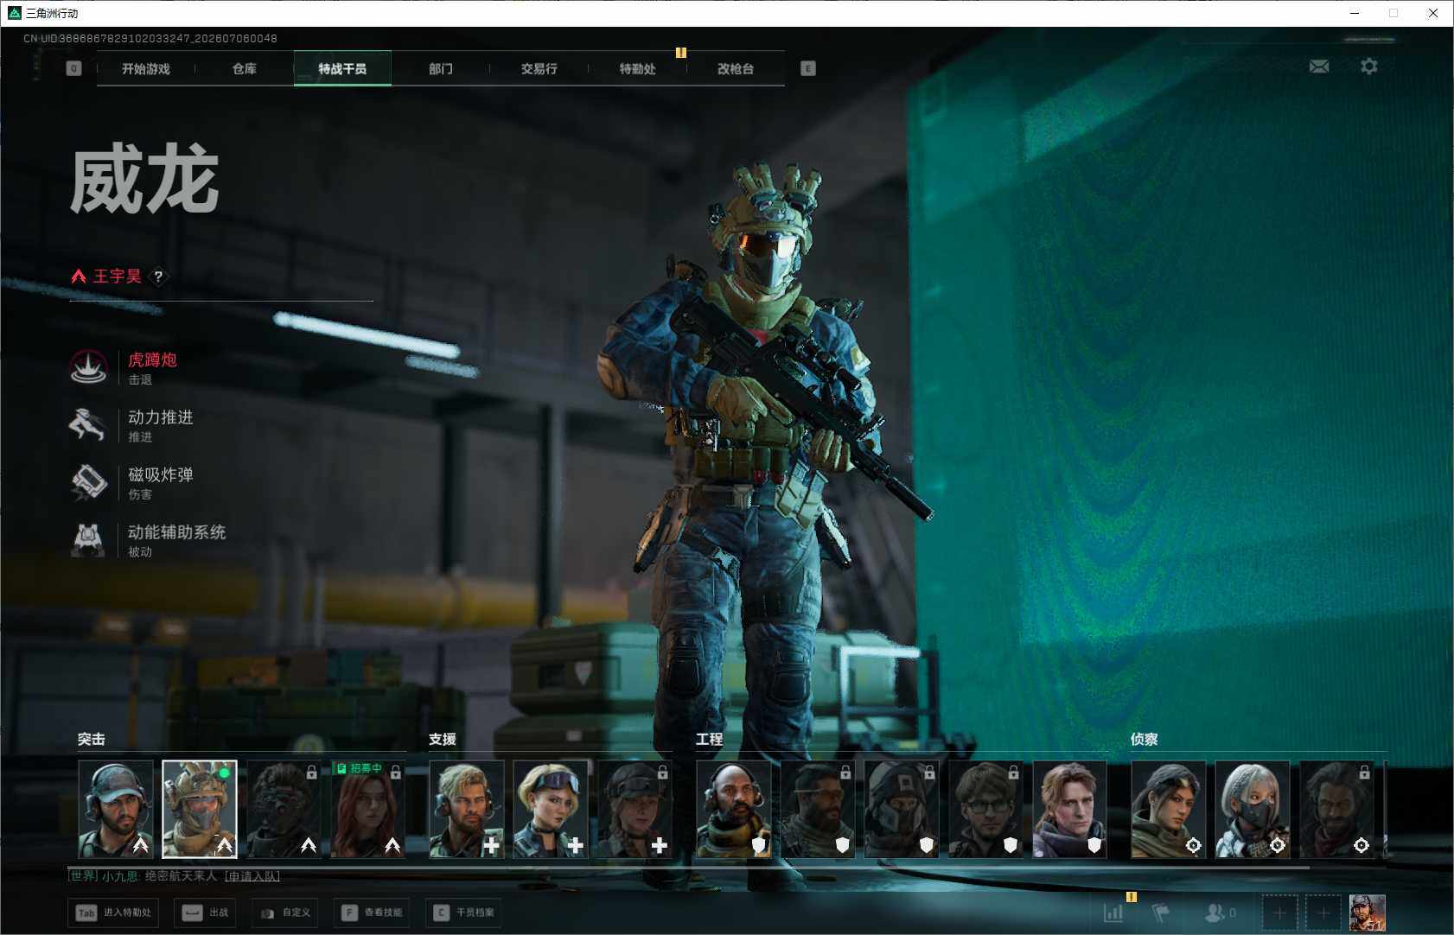Viewport: 1454px width, 935px height.
Task: Select the first 突击 operator portrait
Action: 116,809
